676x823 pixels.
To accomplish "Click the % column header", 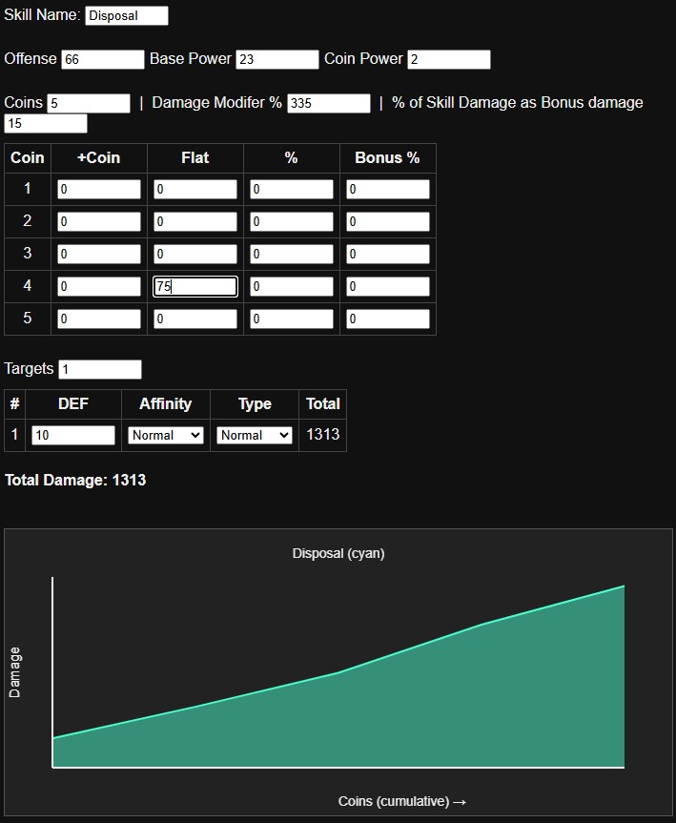I will (x=292, y=158).
